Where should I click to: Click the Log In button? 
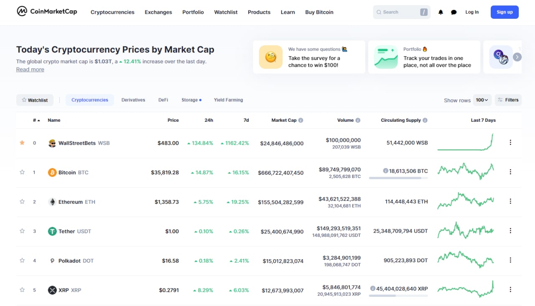(x=472, y=12)
